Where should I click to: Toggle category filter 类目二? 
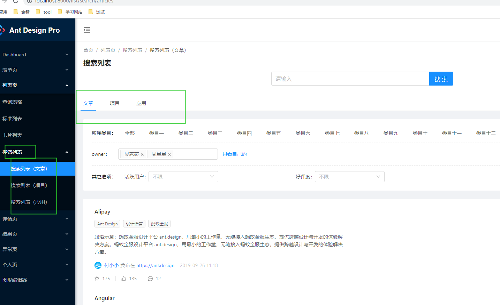[x=186, y=133]
